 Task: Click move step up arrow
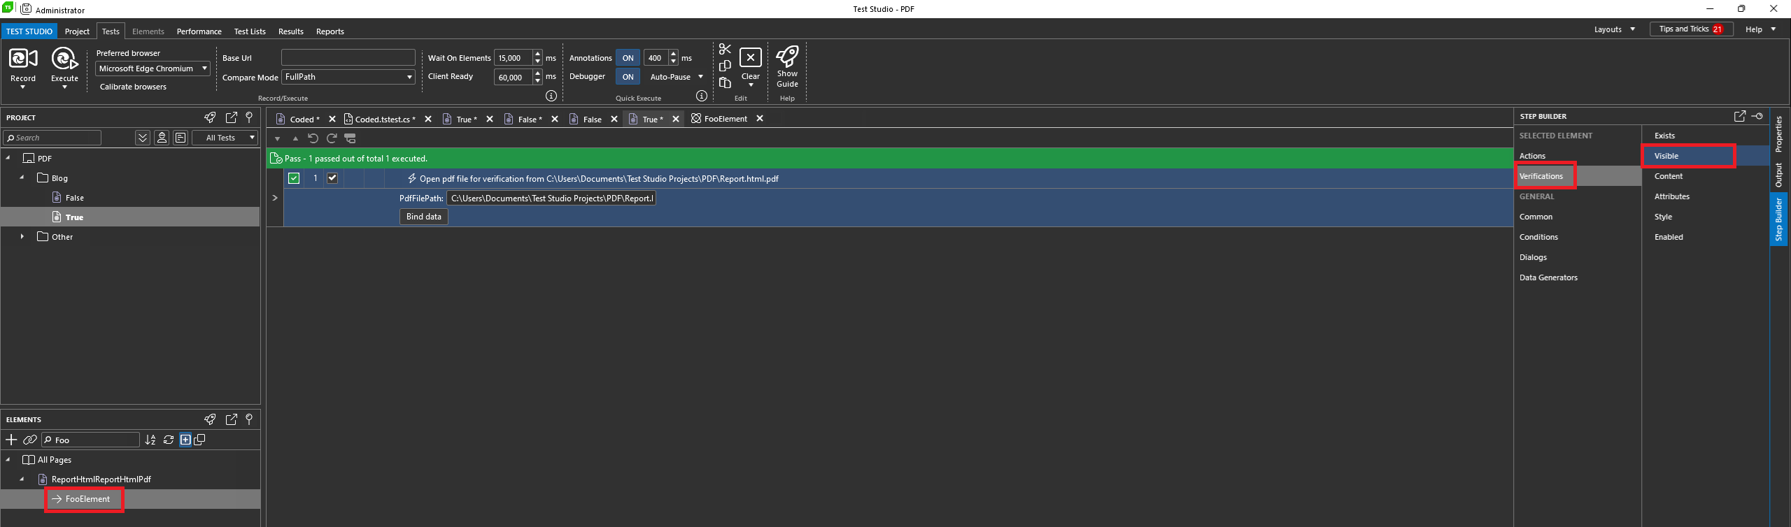point(295,138)
